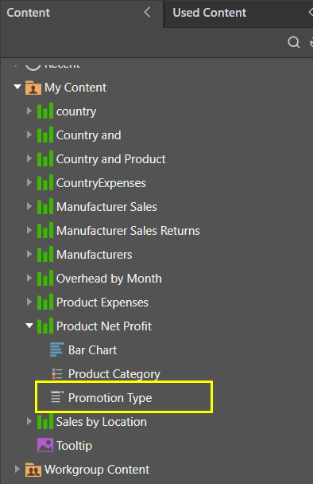Expand the Sales by Location item
This screenshot has height=484, width=313.
(x=29, y=421)
